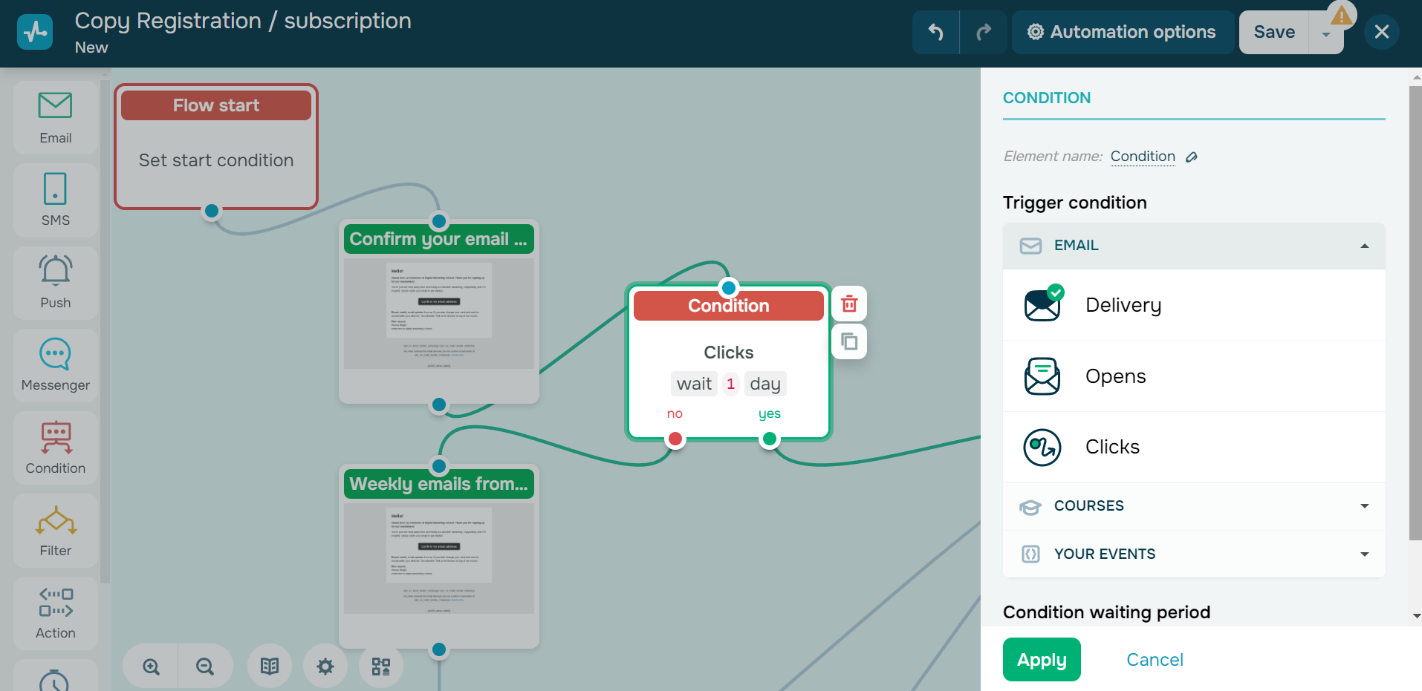The image size is (1422, 691).
Task: Click the Flow start output connector
Action: tap(212, 211)
